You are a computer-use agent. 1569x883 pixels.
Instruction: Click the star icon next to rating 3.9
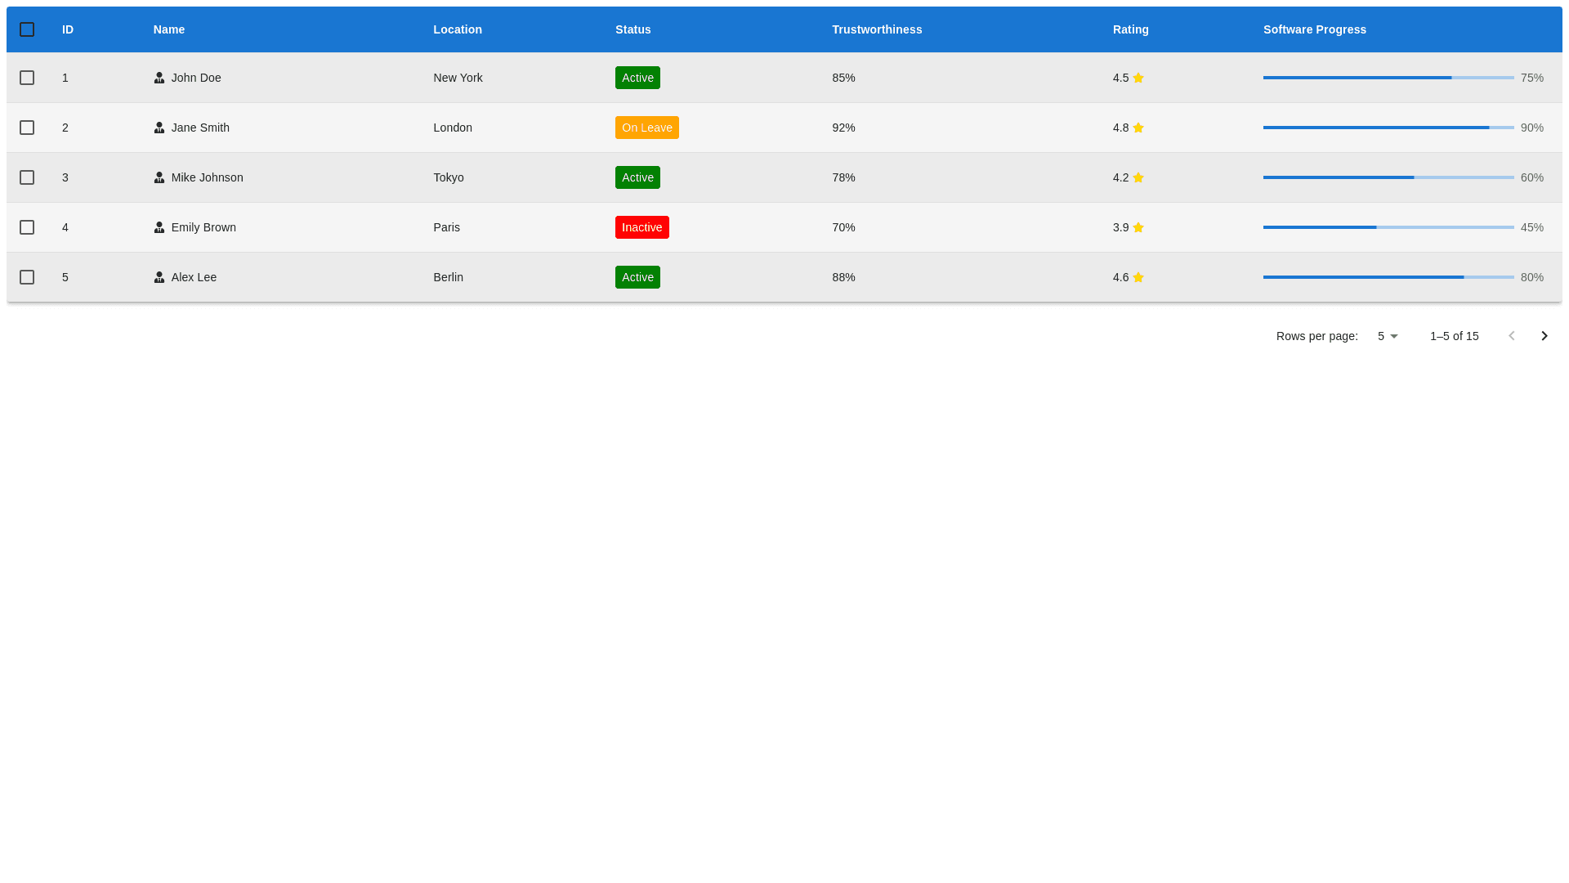1138,227
